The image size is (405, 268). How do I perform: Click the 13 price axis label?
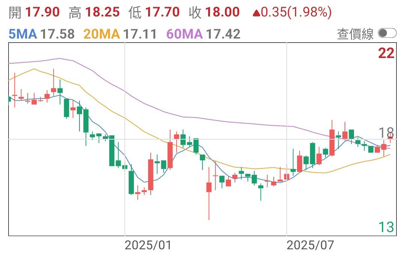[x=386, y=227]
